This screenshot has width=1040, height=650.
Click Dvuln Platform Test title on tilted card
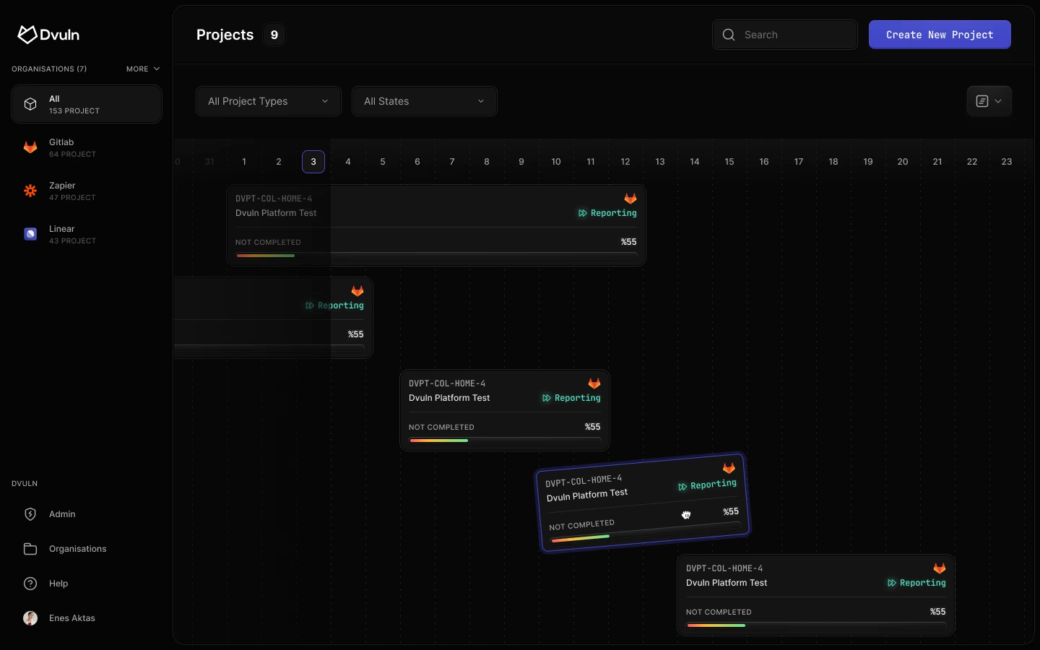click(587, 495)
